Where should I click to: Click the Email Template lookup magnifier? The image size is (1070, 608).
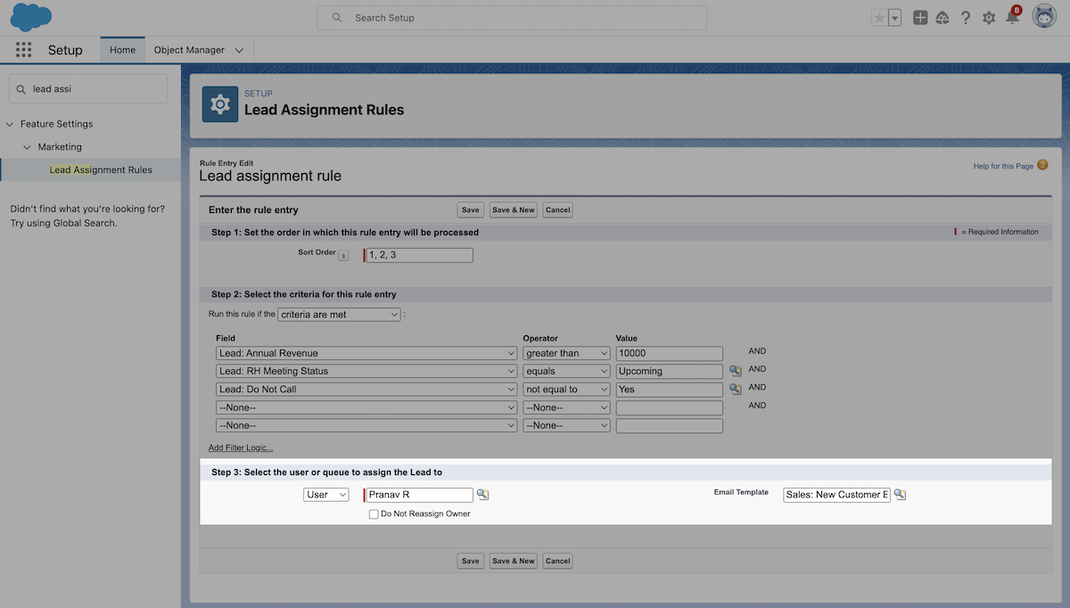coord(900,494)
